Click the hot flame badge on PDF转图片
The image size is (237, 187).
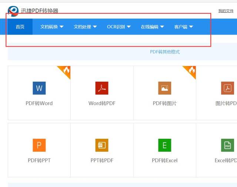[191, 71]
